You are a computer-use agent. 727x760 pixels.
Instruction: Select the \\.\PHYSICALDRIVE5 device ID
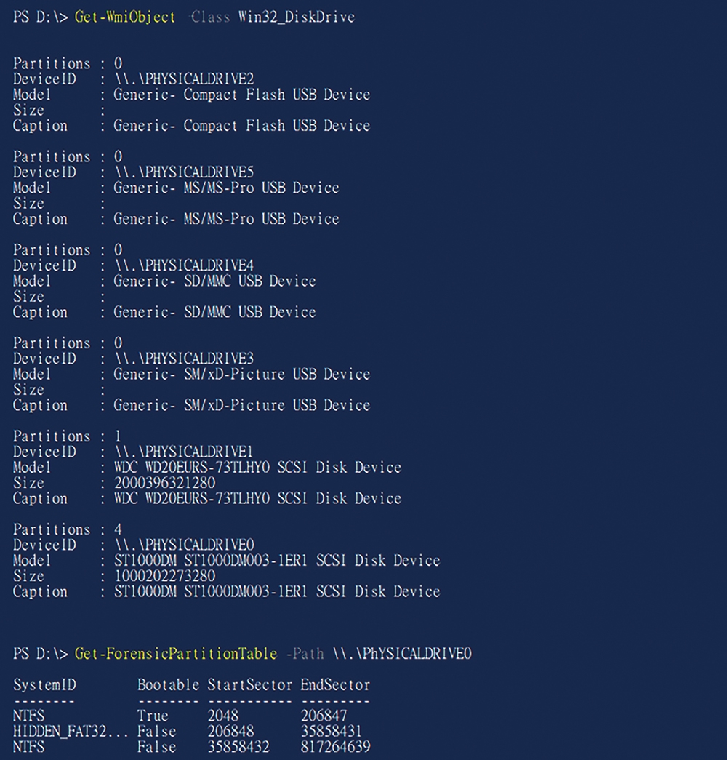pos(184,172)
